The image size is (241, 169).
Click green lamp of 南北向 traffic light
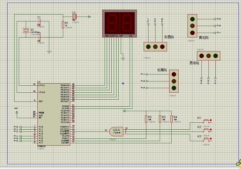(192, 19)
